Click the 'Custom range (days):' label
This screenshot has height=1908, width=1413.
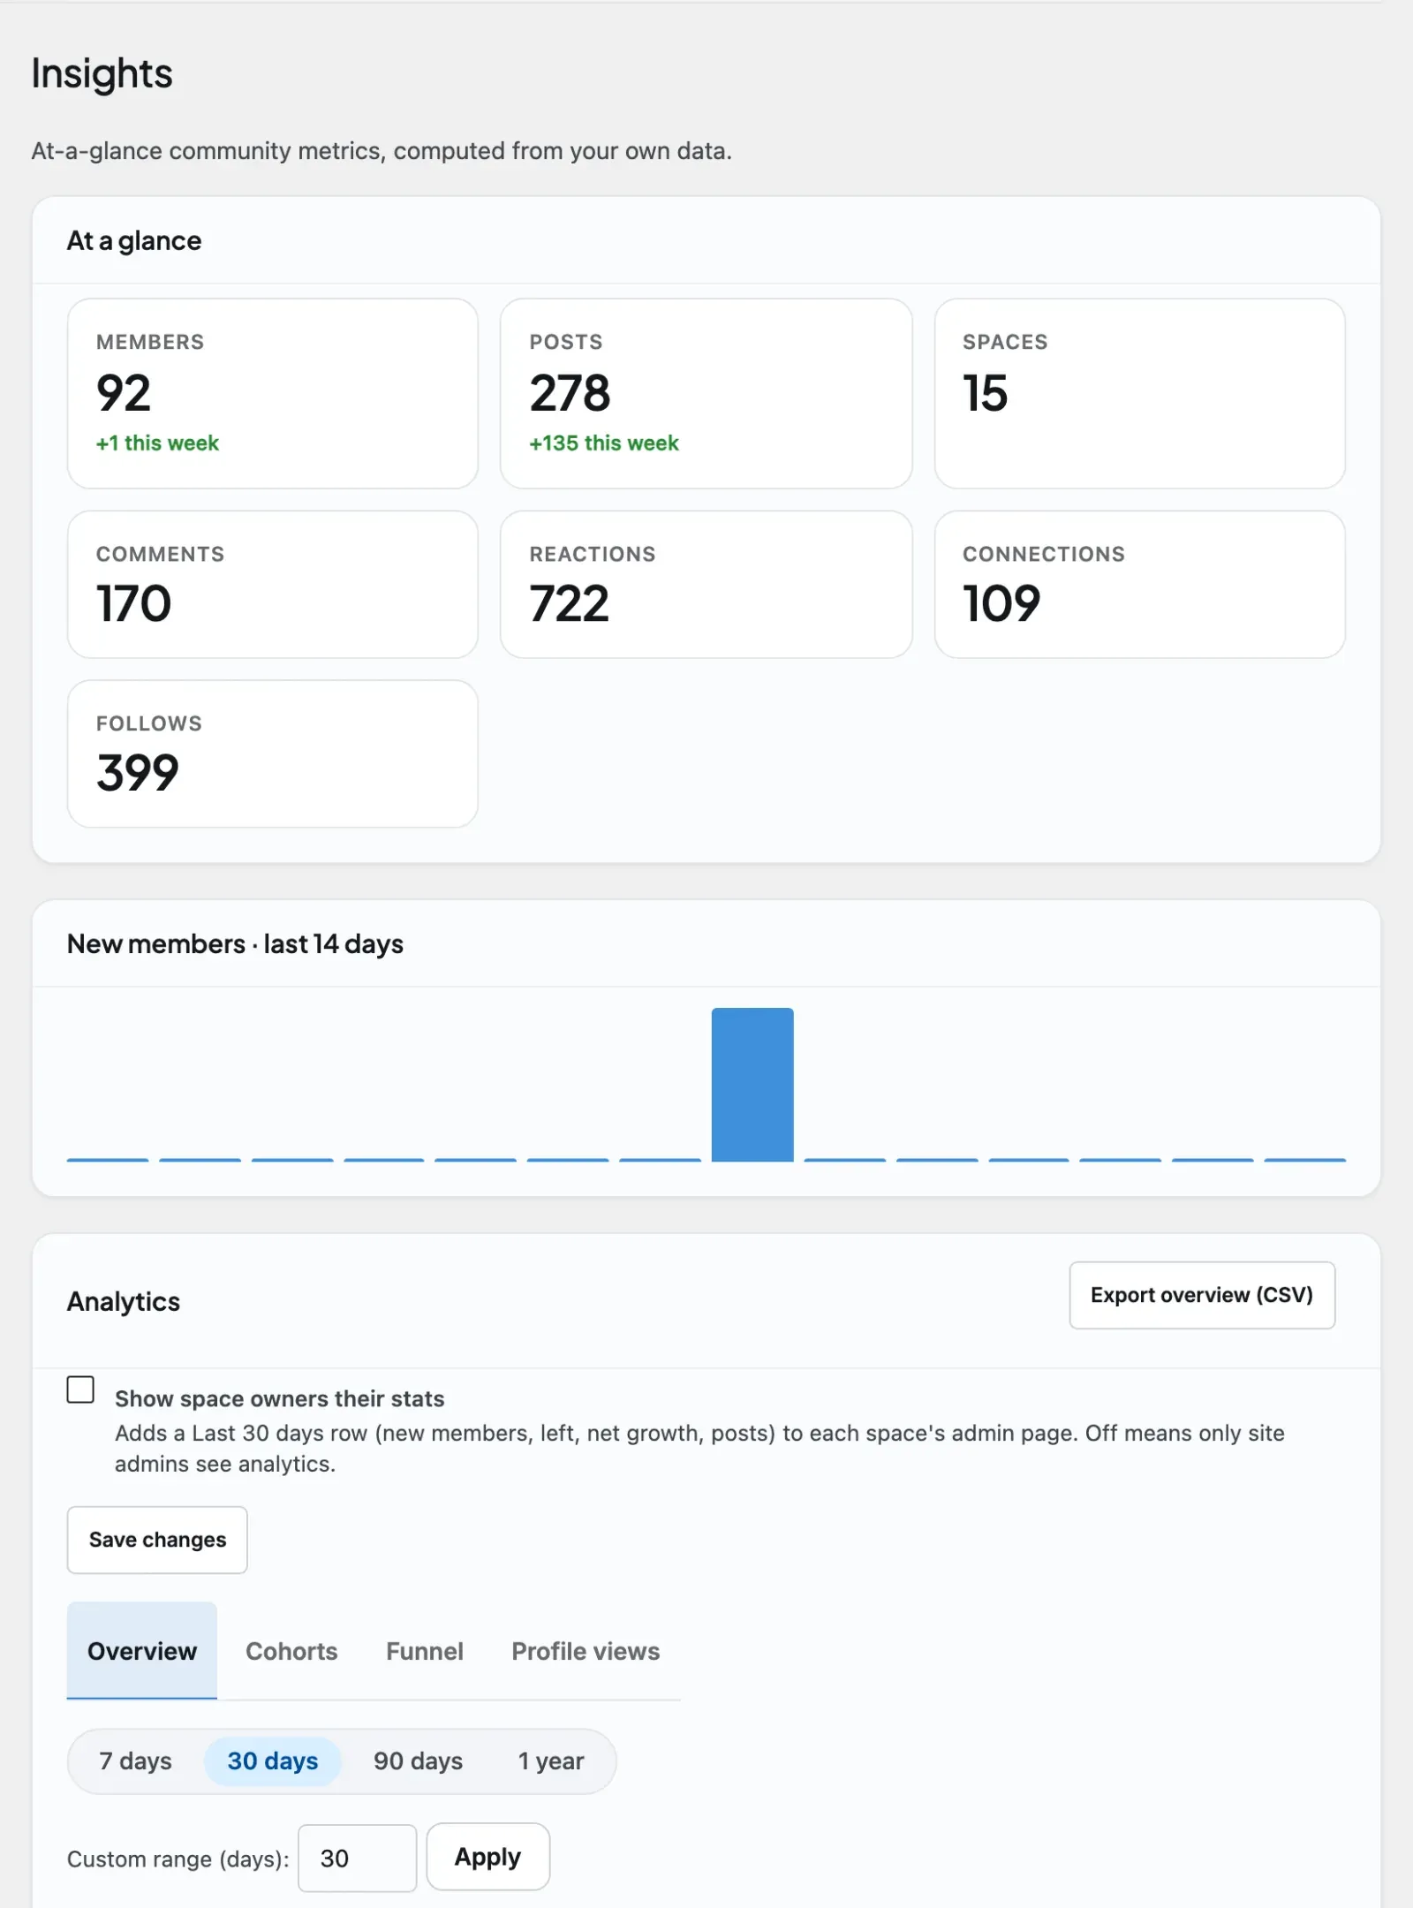pos(178,1859)
